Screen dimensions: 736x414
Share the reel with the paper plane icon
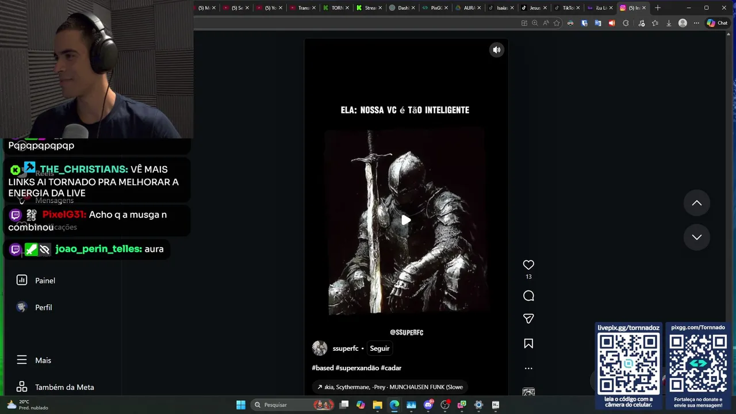[x=528, y=319]
